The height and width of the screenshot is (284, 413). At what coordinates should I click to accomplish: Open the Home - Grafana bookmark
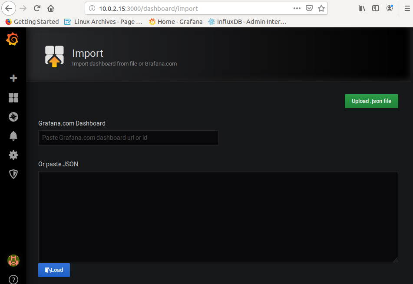[x=176, y=22]
